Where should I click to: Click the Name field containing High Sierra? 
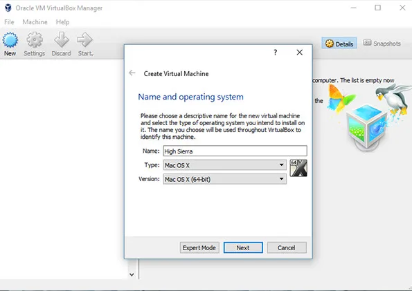point(235,151)
